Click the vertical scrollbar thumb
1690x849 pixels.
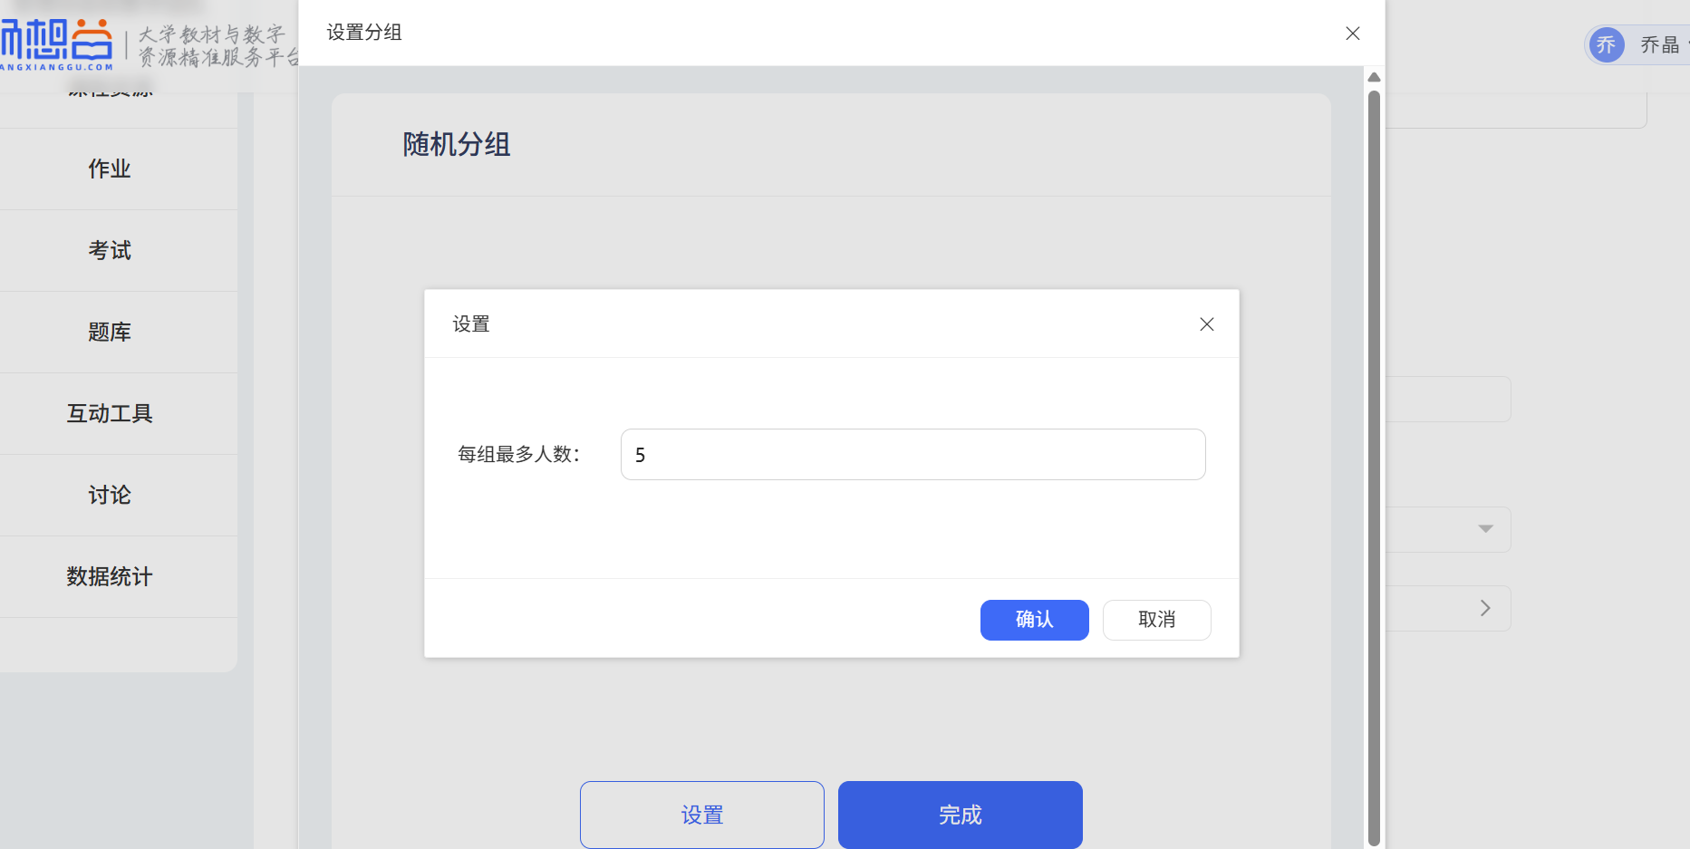tap(1374, 453)
